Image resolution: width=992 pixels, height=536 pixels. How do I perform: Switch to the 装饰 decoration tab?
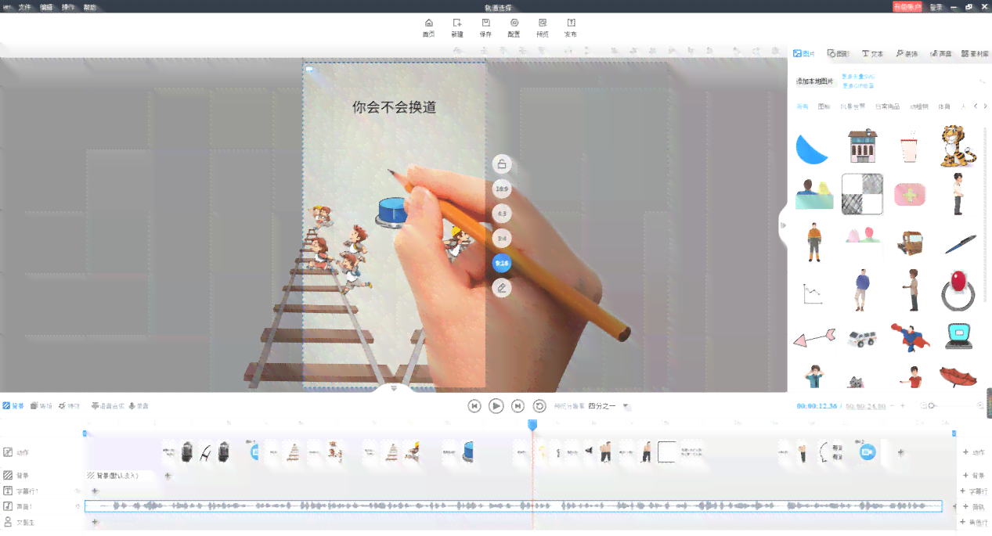(907, 54)
